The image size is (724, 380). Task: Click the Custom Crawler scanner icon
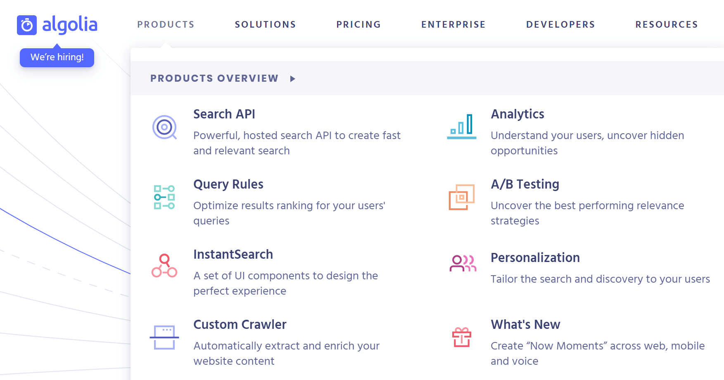pyautogui.click(x=164, y=338)
